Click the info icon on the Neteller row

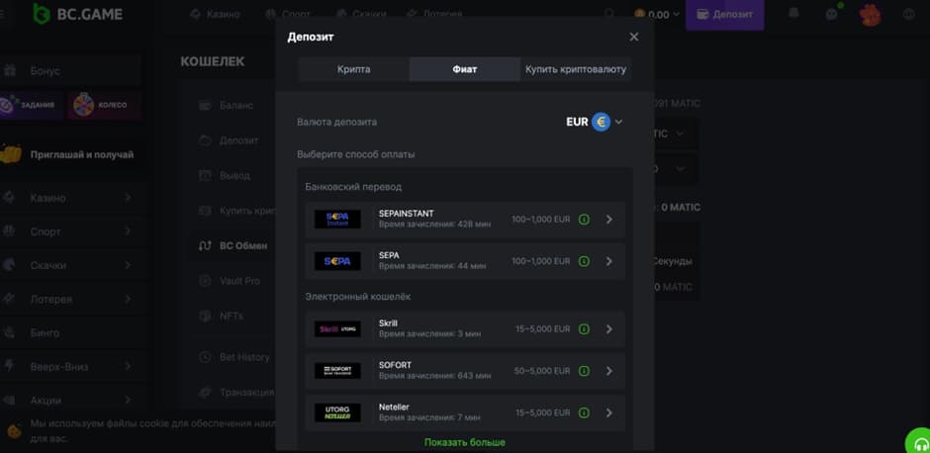(x=584, y=412)
